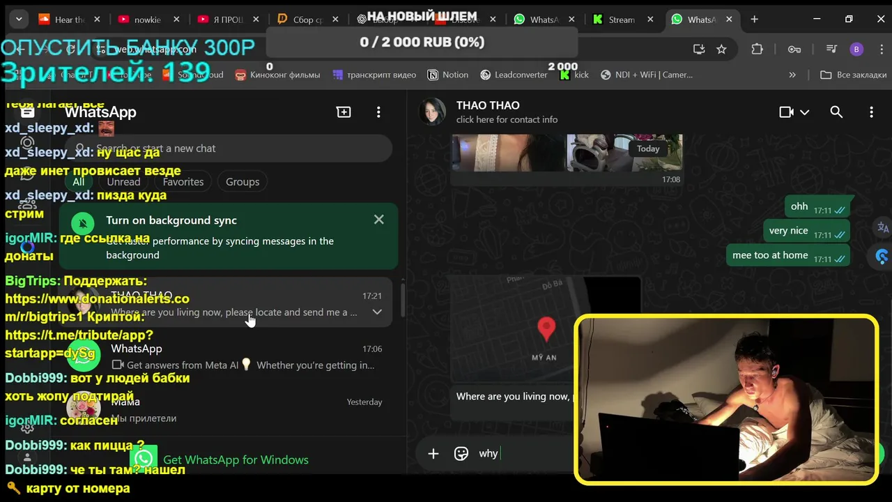Select the 'ohh' sent message

point(817,206)
